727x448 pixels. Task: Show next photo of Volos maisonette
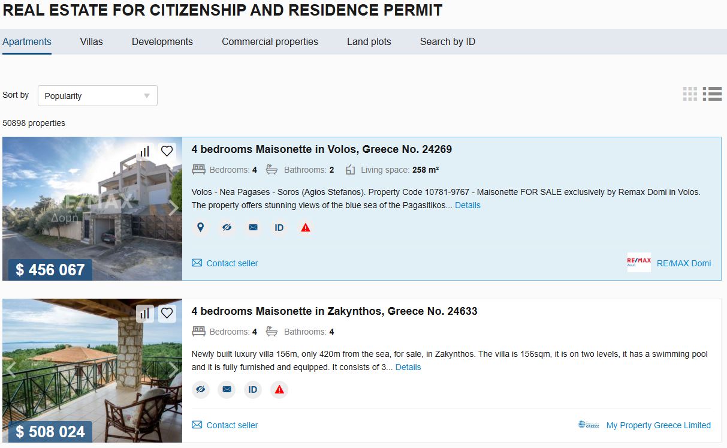[173, 208]
